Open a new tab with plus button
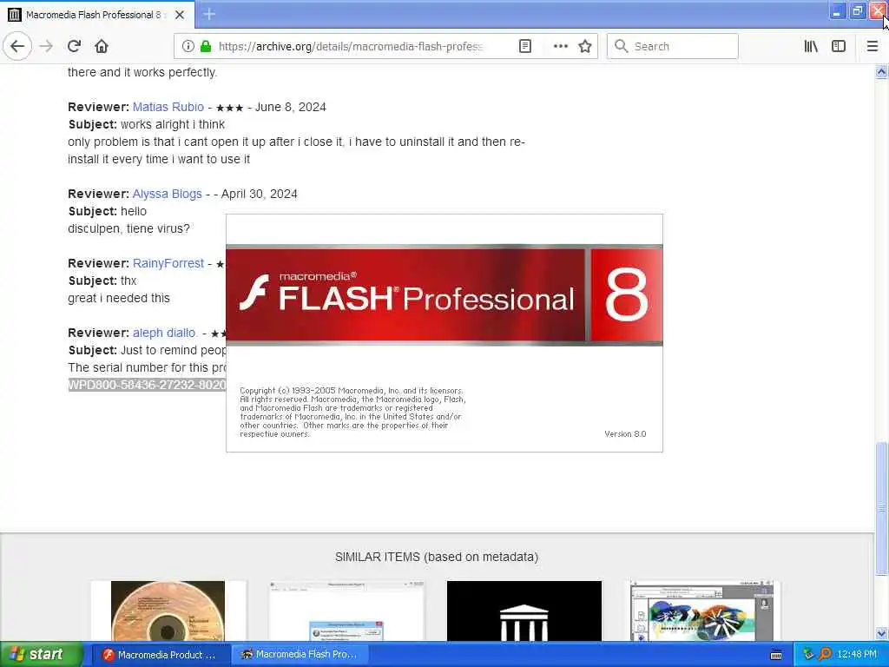The image size is (889, 667). [209, 14]
